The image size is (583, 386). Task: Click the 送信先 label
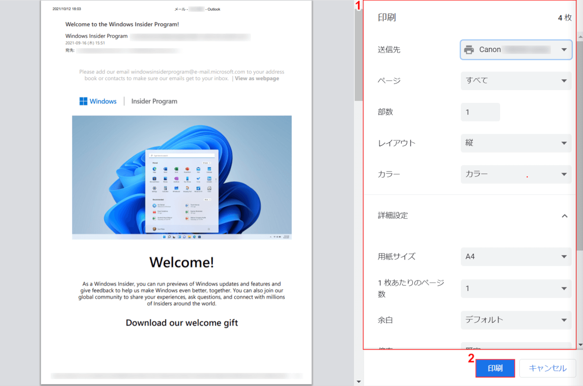pyautogui.click(x=389, y=50)
